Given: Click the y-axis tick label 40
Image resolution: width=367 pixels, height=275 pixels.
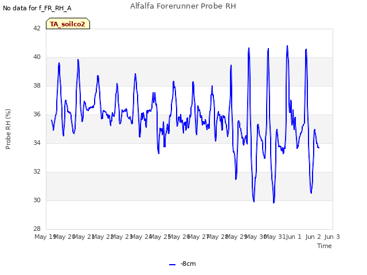Looking at the screenshot, I should 37,57.
